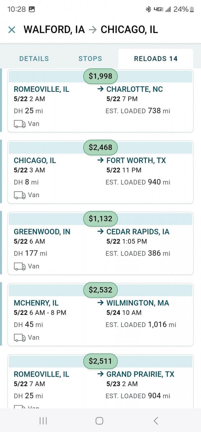Select the Reloads 14 tab
Viewport: 201px width, 432px height.
coord(156,59)
